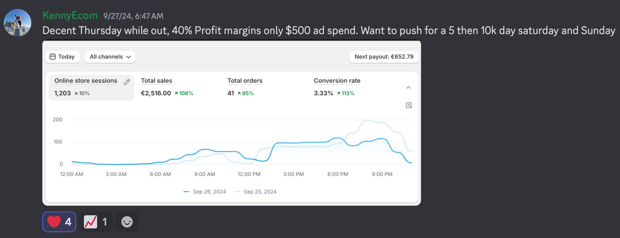620x238 pixels.
Task: Toggle the red heart reaction
Action: (x=59, y=222)
